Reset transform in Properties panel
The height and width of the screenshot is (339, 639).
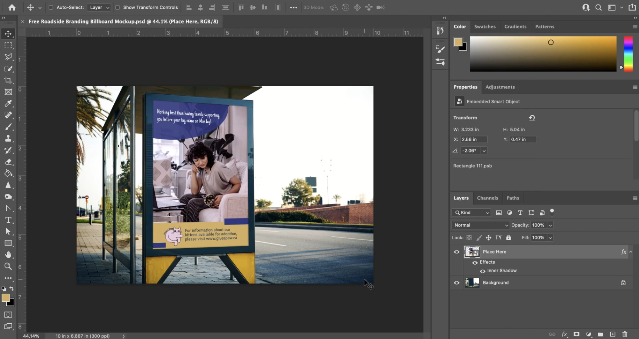pyautogui.click(x=532, y=118)
